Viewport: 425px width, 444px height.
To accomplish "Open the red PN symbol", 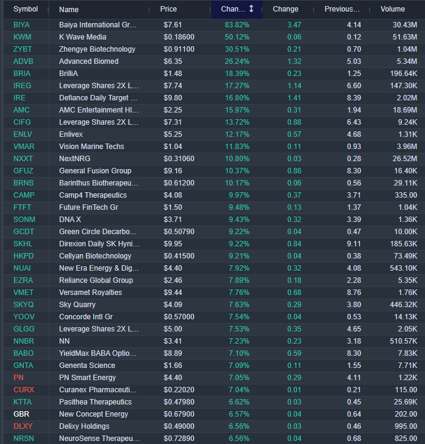I will pyautogui.click(x=18, y=378).
